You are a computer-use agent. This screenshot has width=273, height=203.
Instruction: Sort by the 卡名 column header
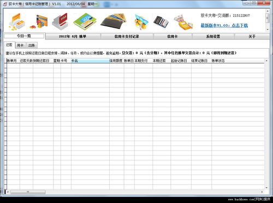[x=90, y=61]
